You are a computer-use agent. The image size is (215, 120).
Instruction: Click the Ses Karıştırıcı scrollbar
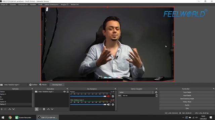[116, 101]
